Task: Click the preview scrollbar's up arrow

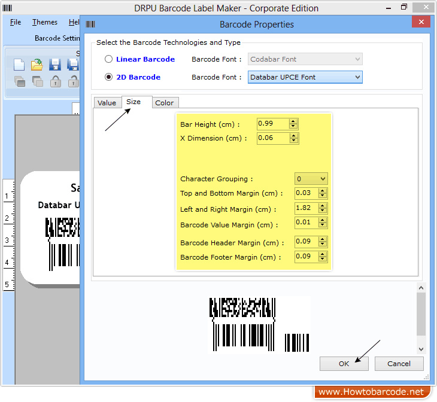Action: (x=421, y=288)
